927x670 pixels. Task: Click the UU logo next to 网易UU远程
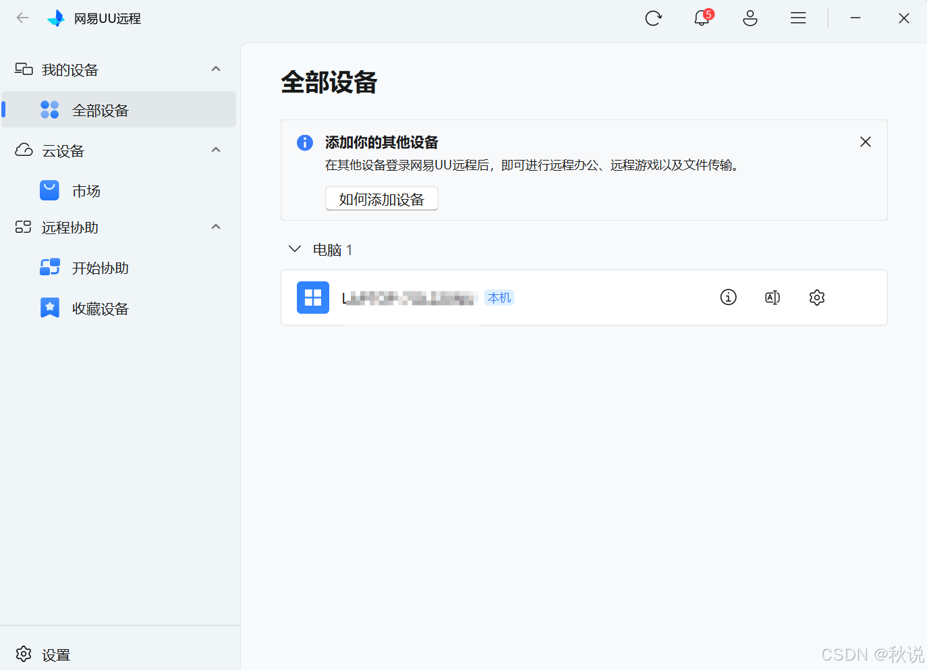click(57, 18)
